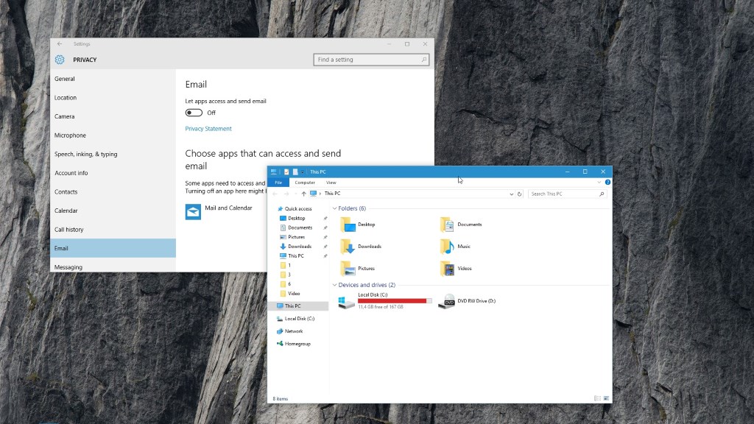Click the search magnifier in Search This PC
Screen dimensions: 754x424
click(602, 194)
